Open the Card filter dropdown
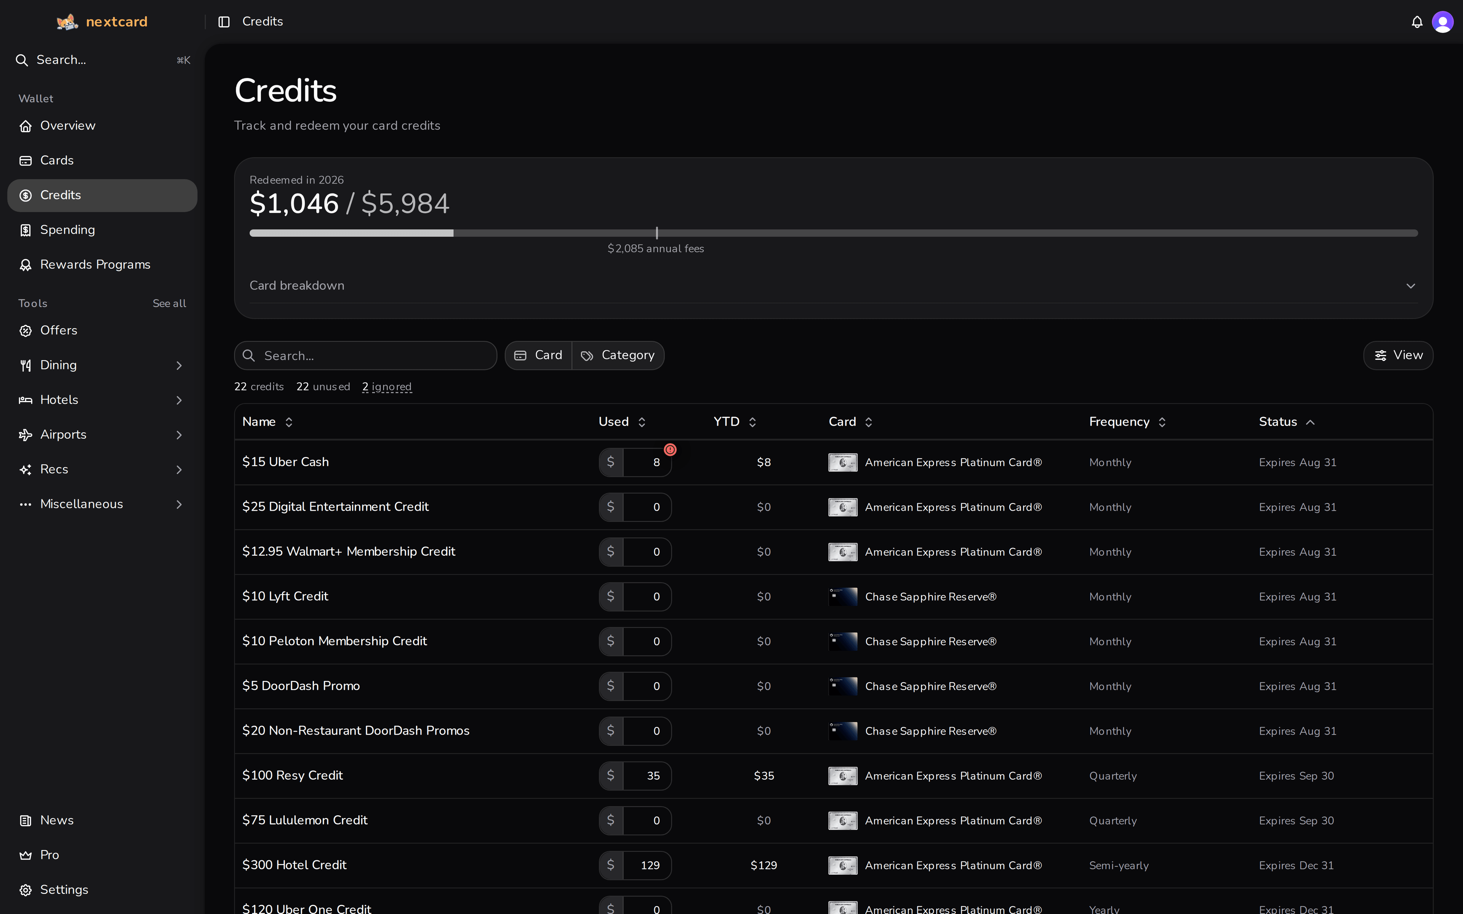This screenshot has height=914, width=1463. point(539,355)
